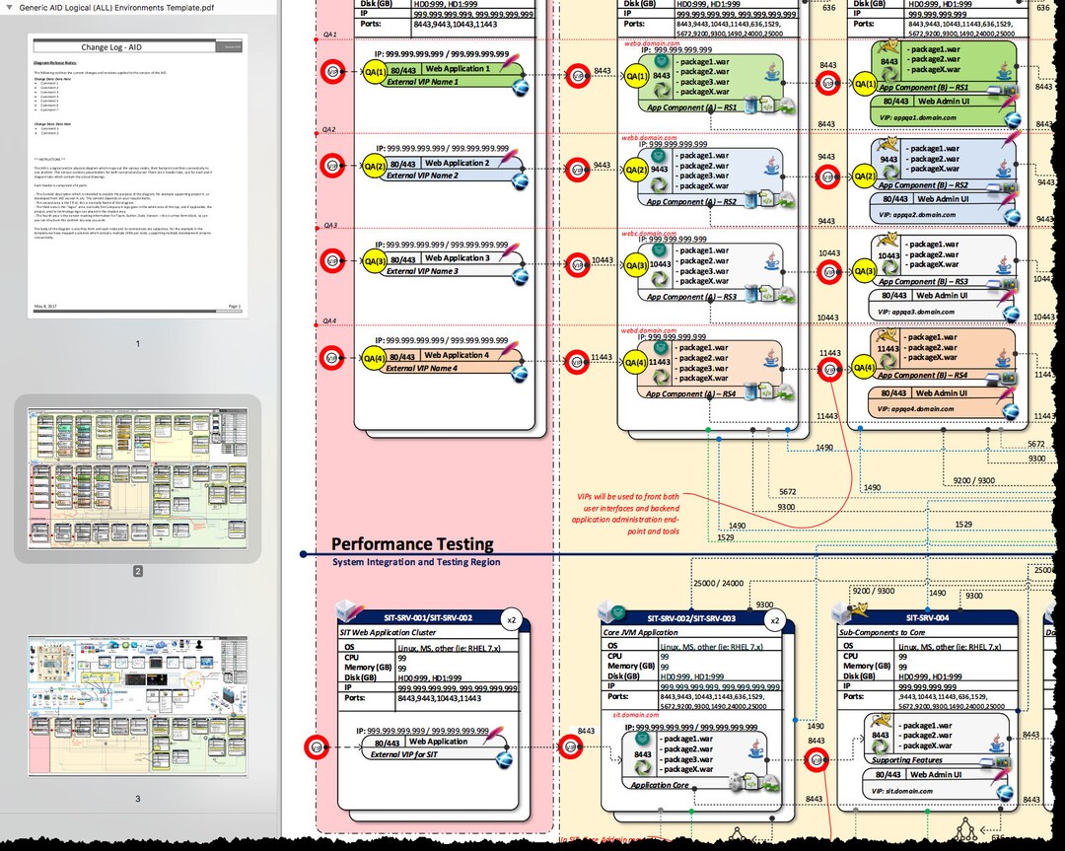Click the SIT-SRV-001/SIT-SRV-002 header title
Screen dimensions: 1065x851
click(428, 618)
